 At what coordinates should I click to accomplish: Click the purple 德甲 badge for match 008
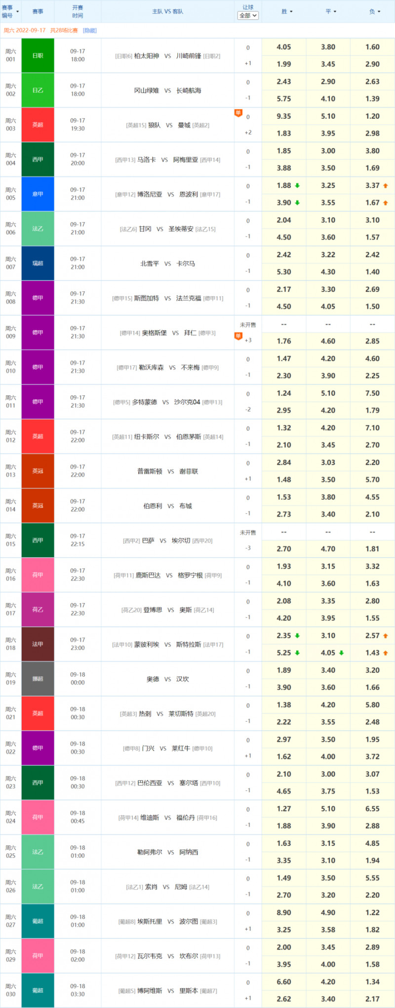tap(38, 298)
